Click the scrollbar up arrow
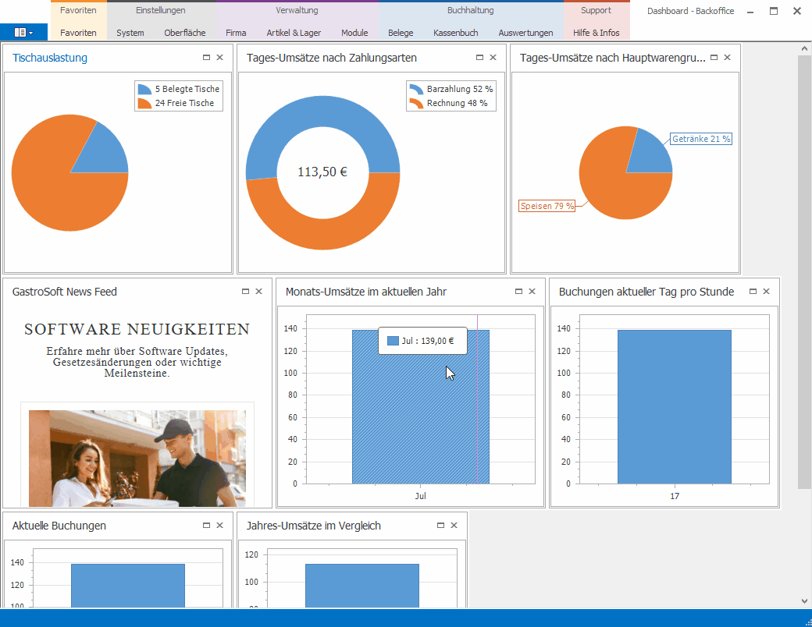This screenshot has width=812, height=627. [x=804, y=48]
